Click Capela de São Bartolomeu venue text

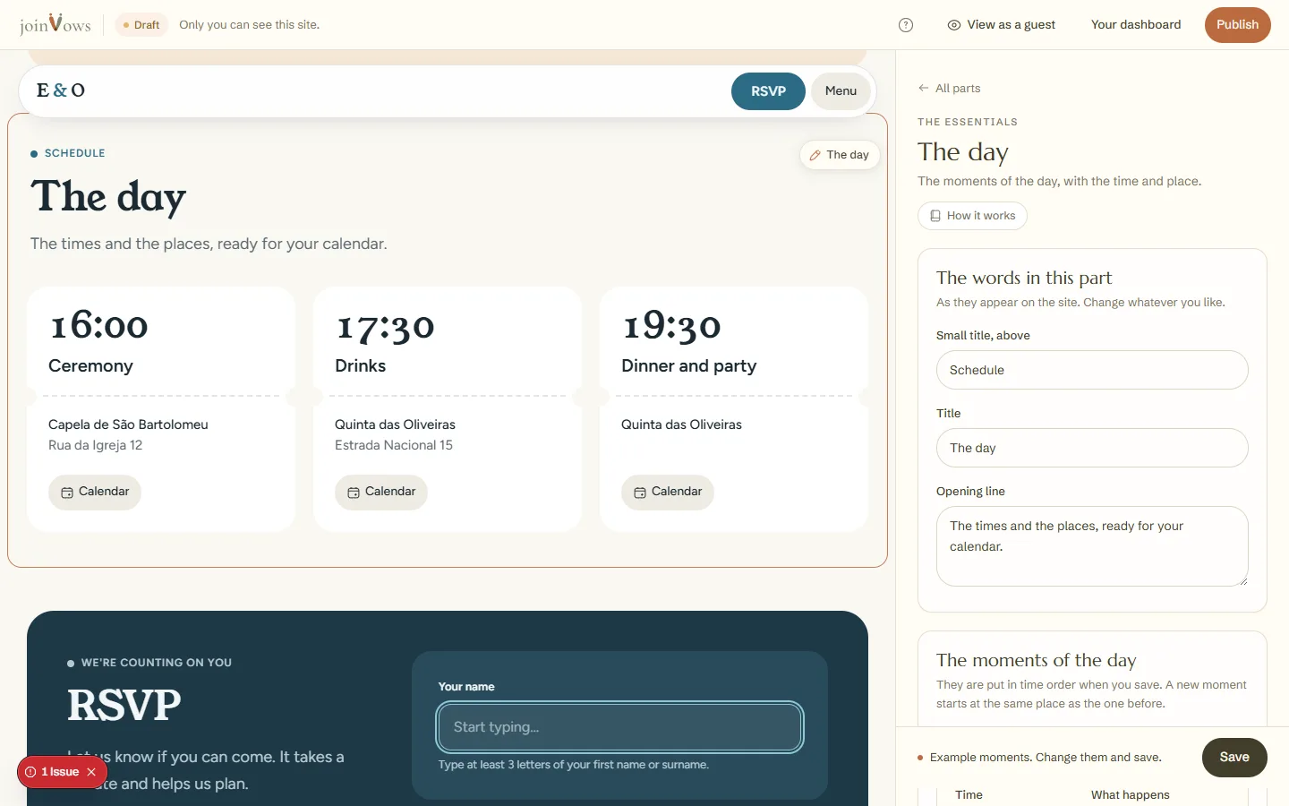(x=128, y=424)
